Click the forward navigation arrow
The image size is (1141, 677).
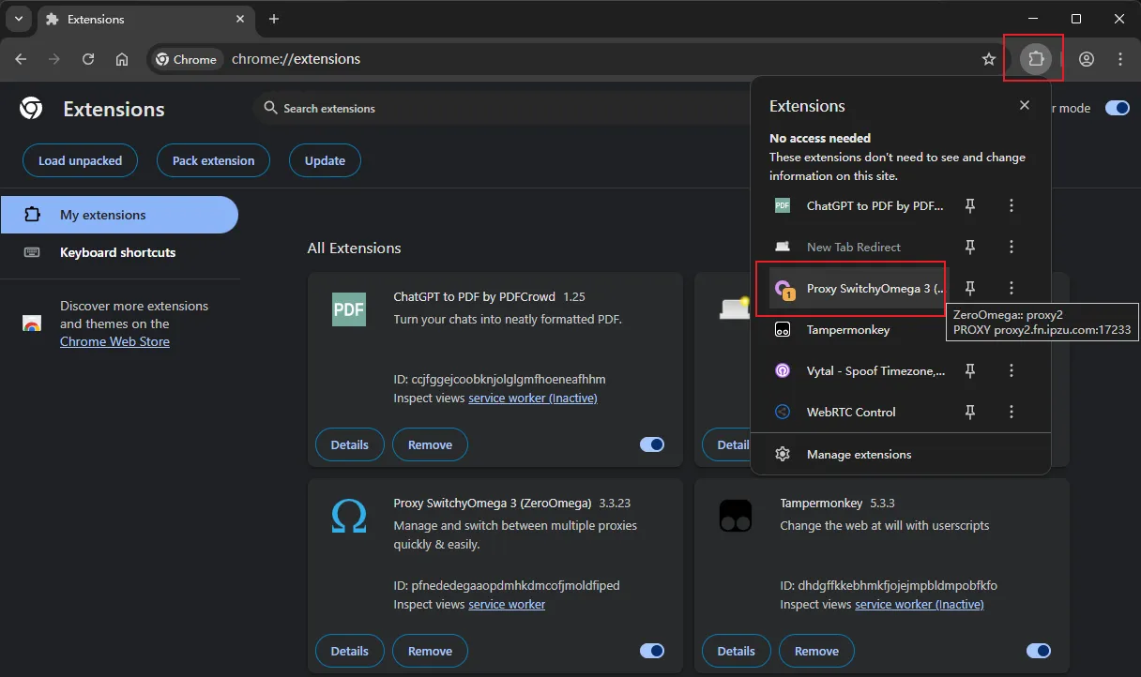(x=54, y=59)
